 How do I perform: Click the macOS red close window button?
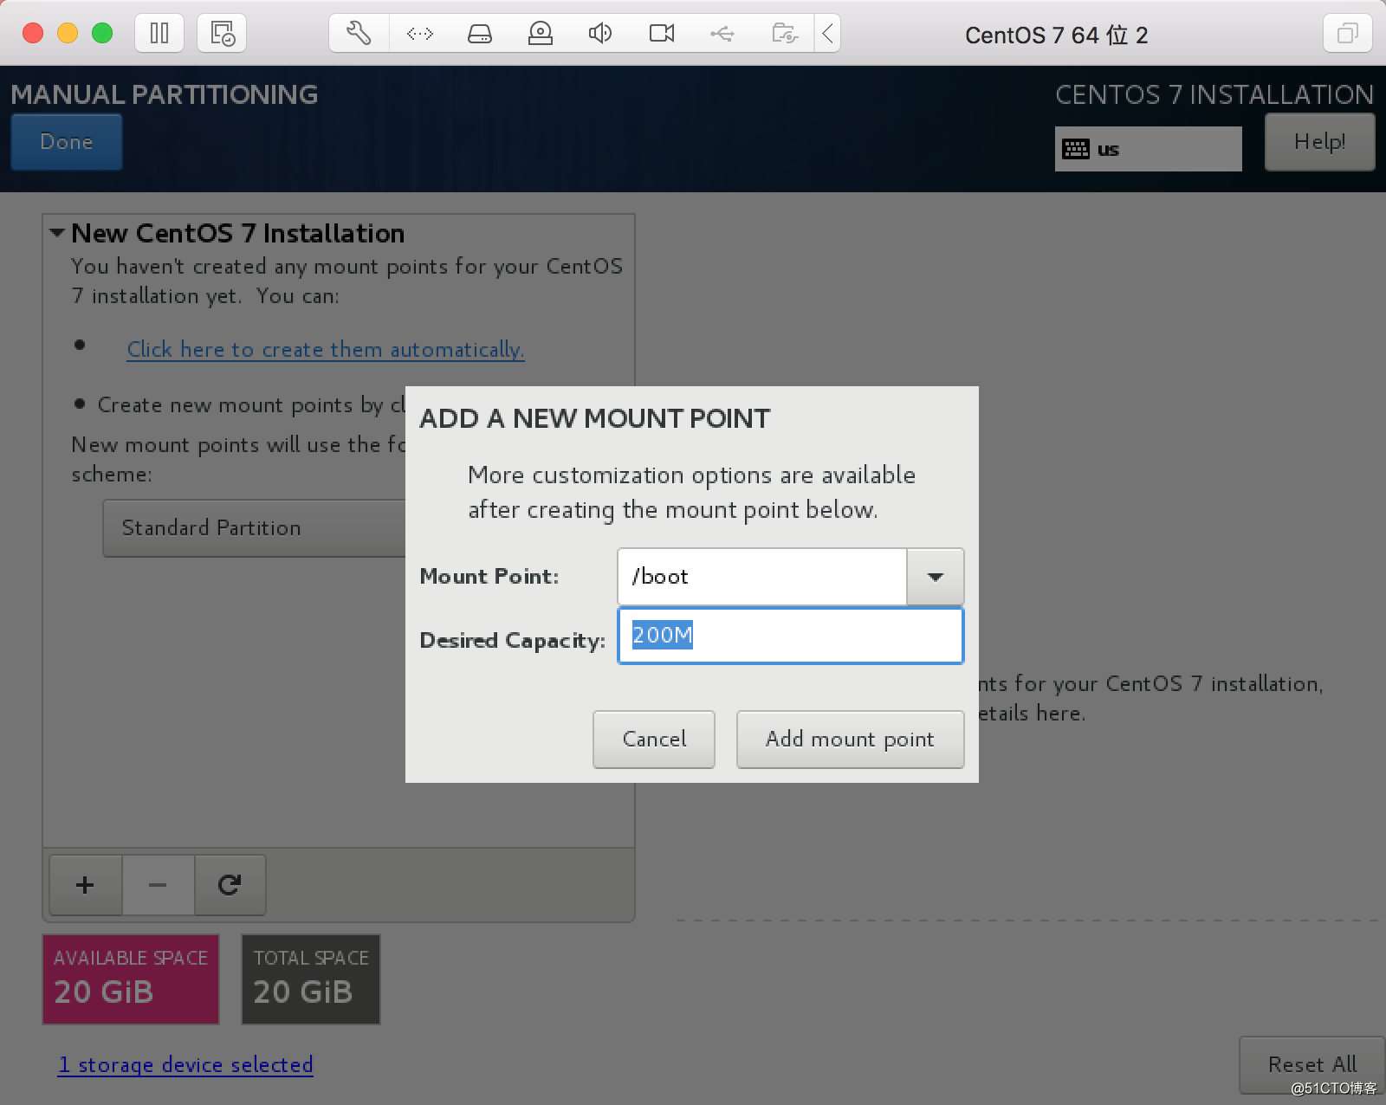[33, 34]
